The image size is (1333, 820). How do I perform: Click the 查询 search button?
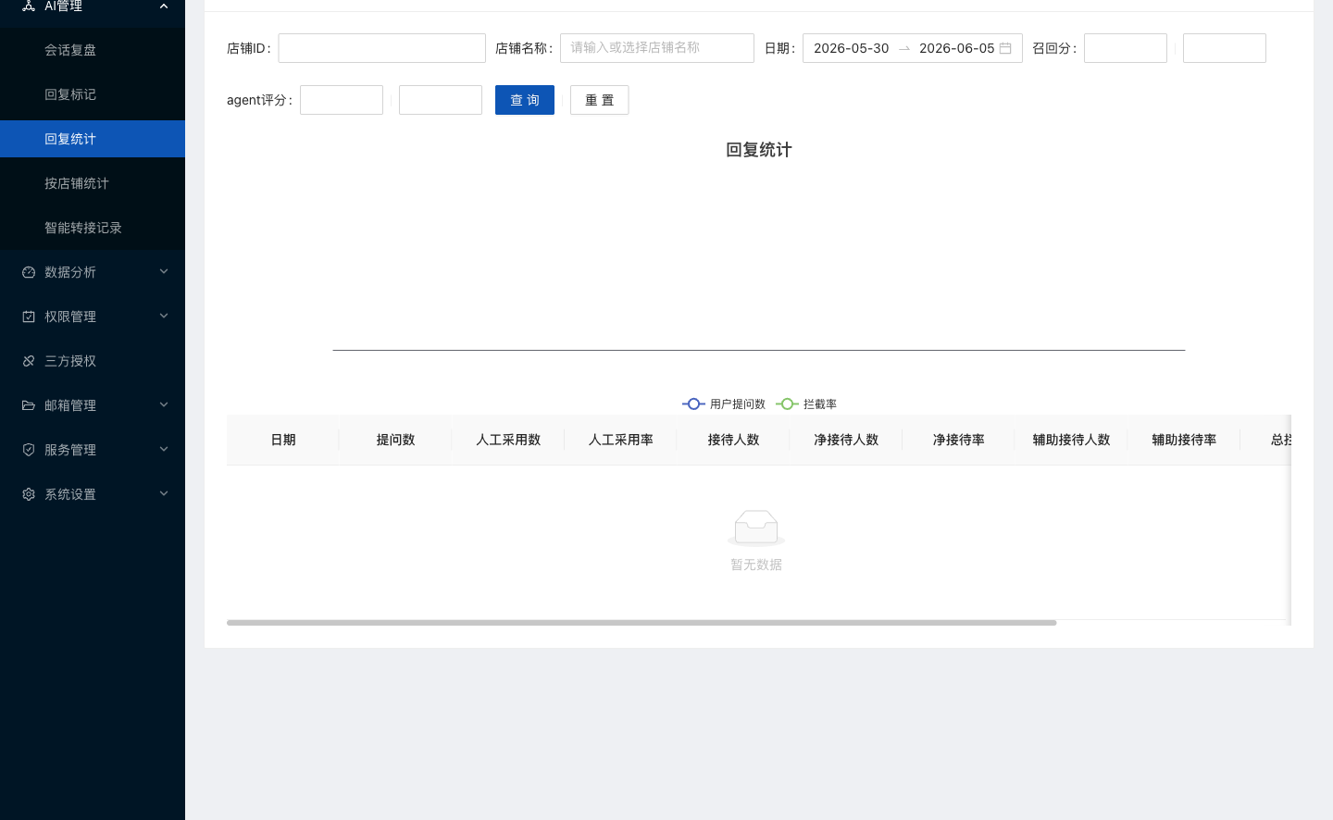tap(525, 100)
